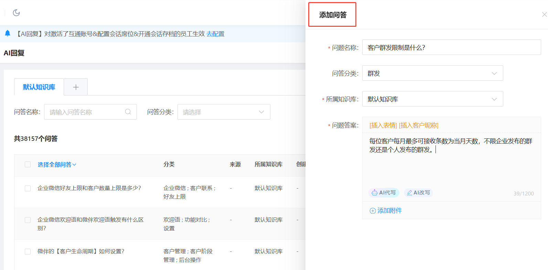This screenshot has height=270, width=548.
Task: Tick checkbox for 欢迎语触发区别 question
Action: pos(28,220)
